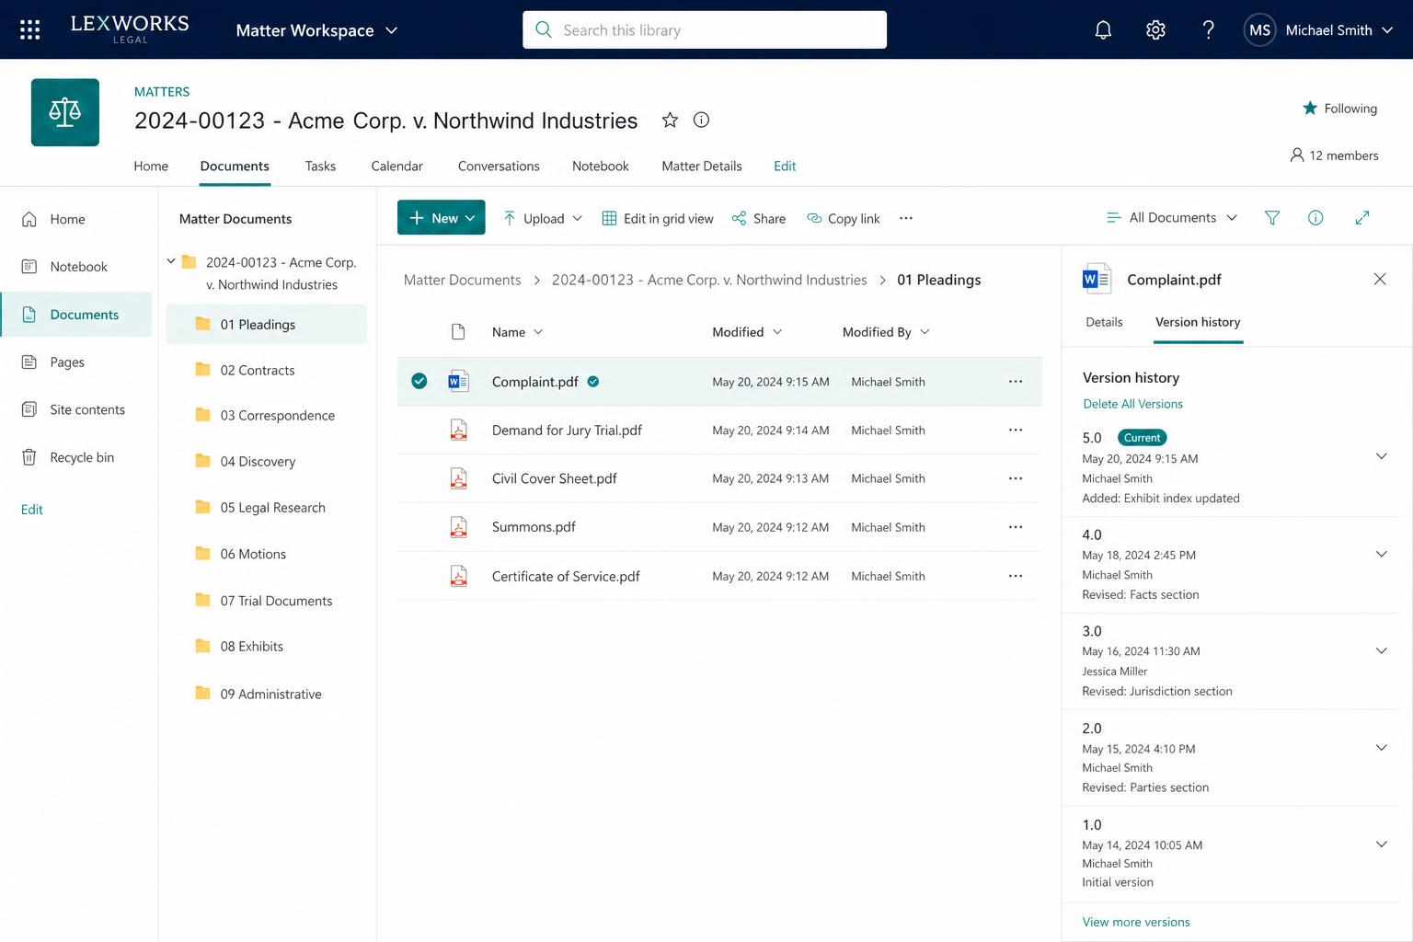Switch to the Calendar tab

(396, 167)
